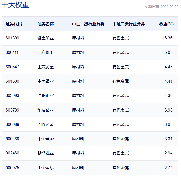This screenshot has width=181, height=177.
Task: Select stock name 洛阳钼业
Action: pyautogui.click(x=46, y=95)
